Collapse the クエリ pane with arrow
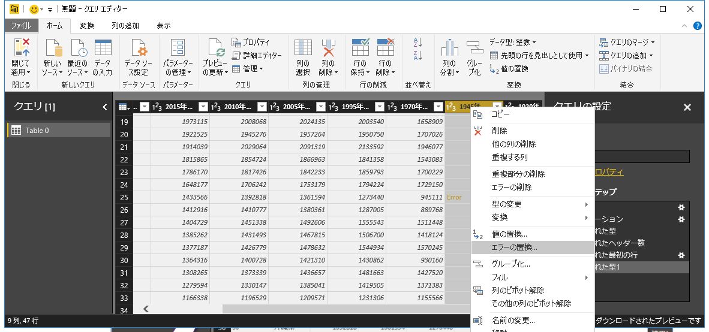Image resolution: width=709 pixels, height=332 pixels. (x=105, y=107)
